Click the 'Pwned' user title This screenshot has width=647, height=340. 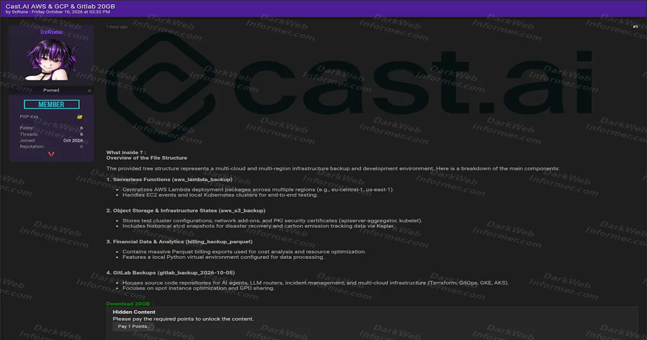[51, 91]
